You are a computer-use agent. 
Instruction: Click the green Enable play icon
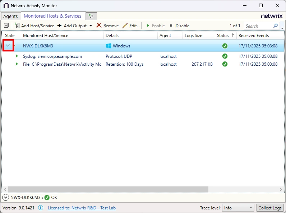click(148, 26)
